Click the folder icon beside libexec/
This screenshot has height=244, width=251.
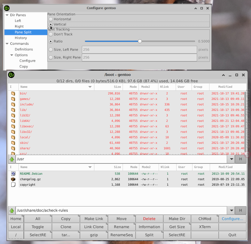point(13,126)
